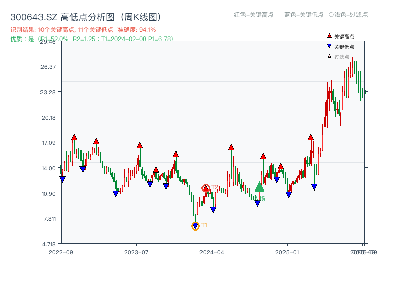Click the earliest red key-high triangle in late 2022

[74, 137]
